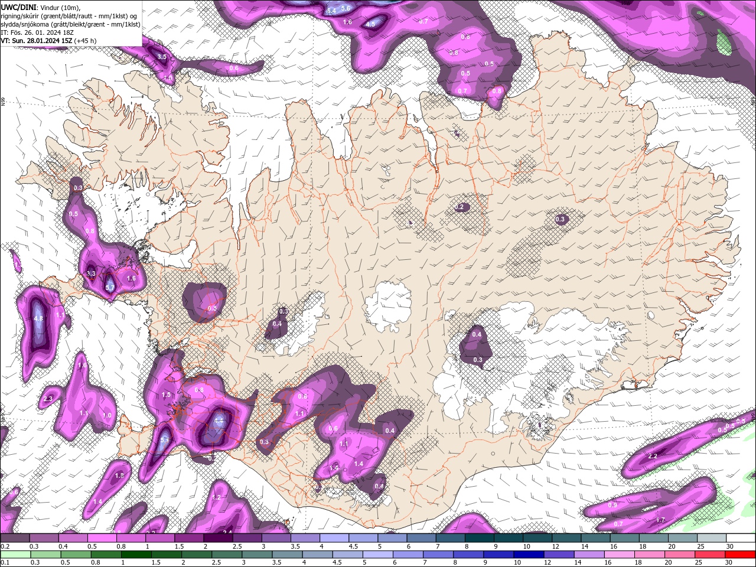Click the mauve 0.2 swatch in upper legend
This screenshot has width=756, height=567.
pyautogui.click(x=15, y=538)
